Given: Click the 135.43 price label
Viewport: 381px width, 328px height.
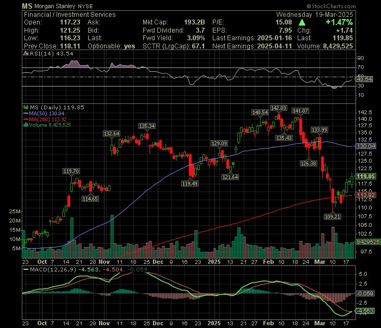Looking at the screenshot, I should (284, 138).
